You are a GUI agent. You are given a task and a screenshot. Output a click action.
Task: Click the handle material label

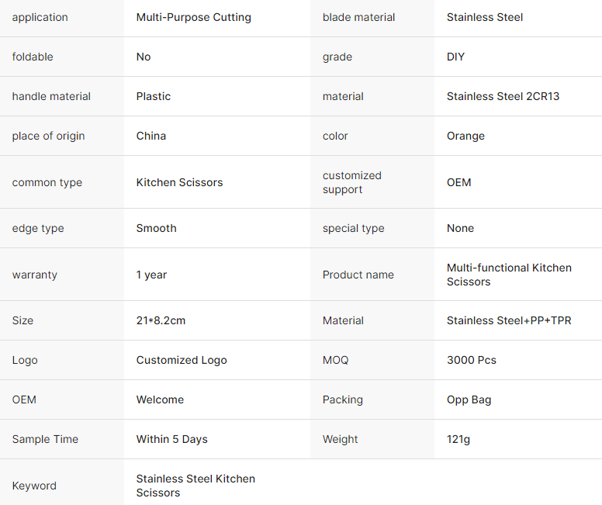tap(51, 96)
